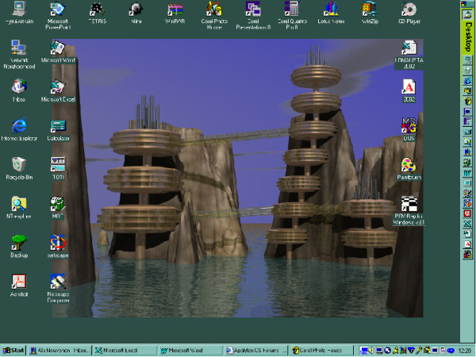Select the Corel Quattro Pro 8 icon

tap(292, 15)
